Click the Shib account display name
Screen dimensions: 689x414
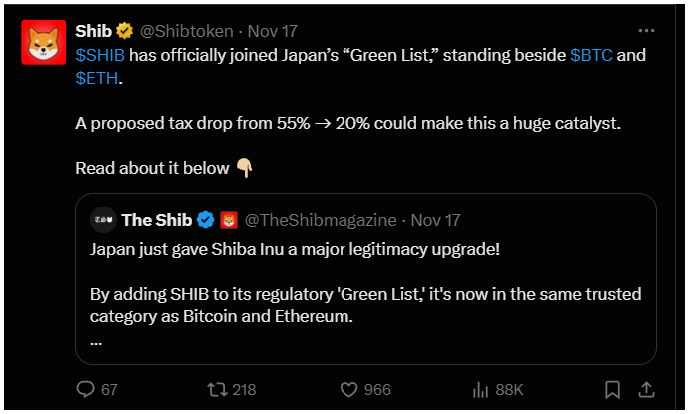click(94, 31)
